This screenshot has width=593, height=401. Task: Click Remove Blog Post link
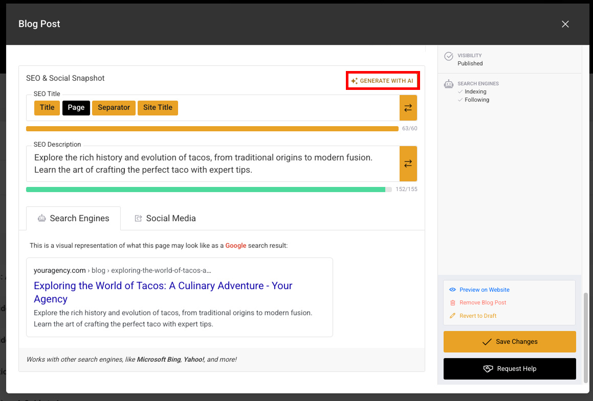[483, 302]
